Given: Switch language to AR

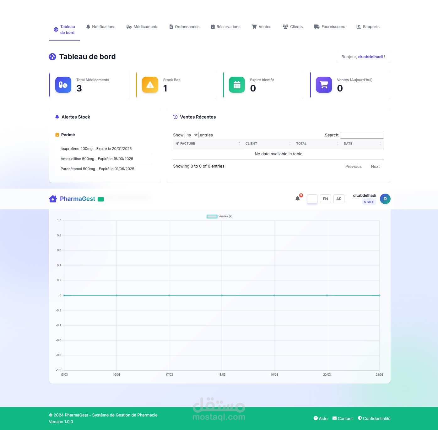Looking at the screenshot, I should click(x=339, y=199).
